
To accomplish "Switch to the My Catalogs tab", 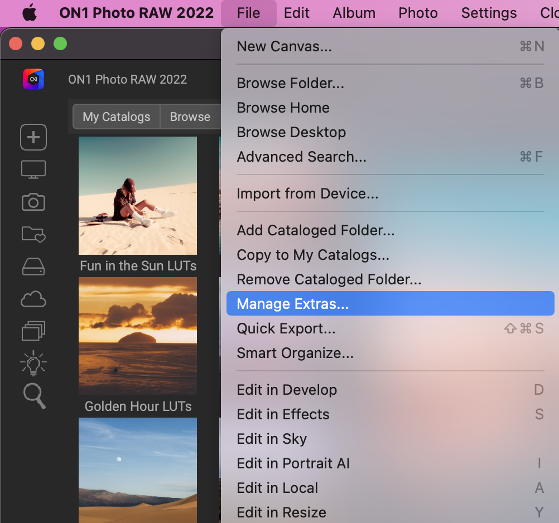I will [115, 117].
